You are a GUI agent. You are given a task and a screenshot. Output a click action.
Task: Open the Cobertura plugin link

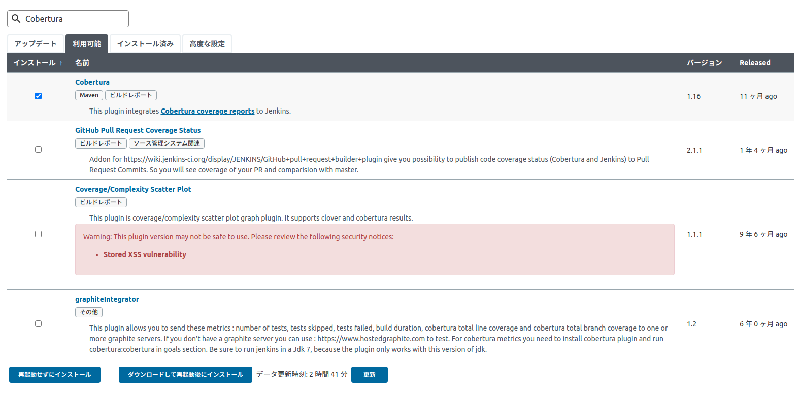click(x=92, y=82)
